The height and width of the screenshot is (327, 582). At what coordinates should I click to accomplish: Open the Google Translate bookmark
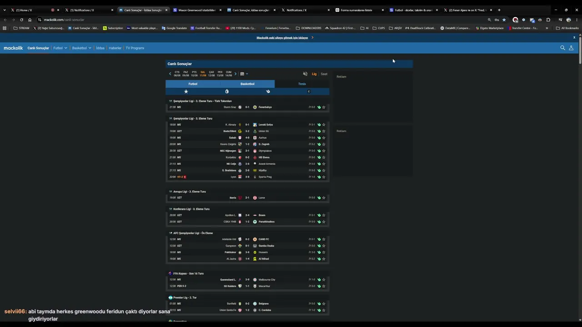[174, 28]
